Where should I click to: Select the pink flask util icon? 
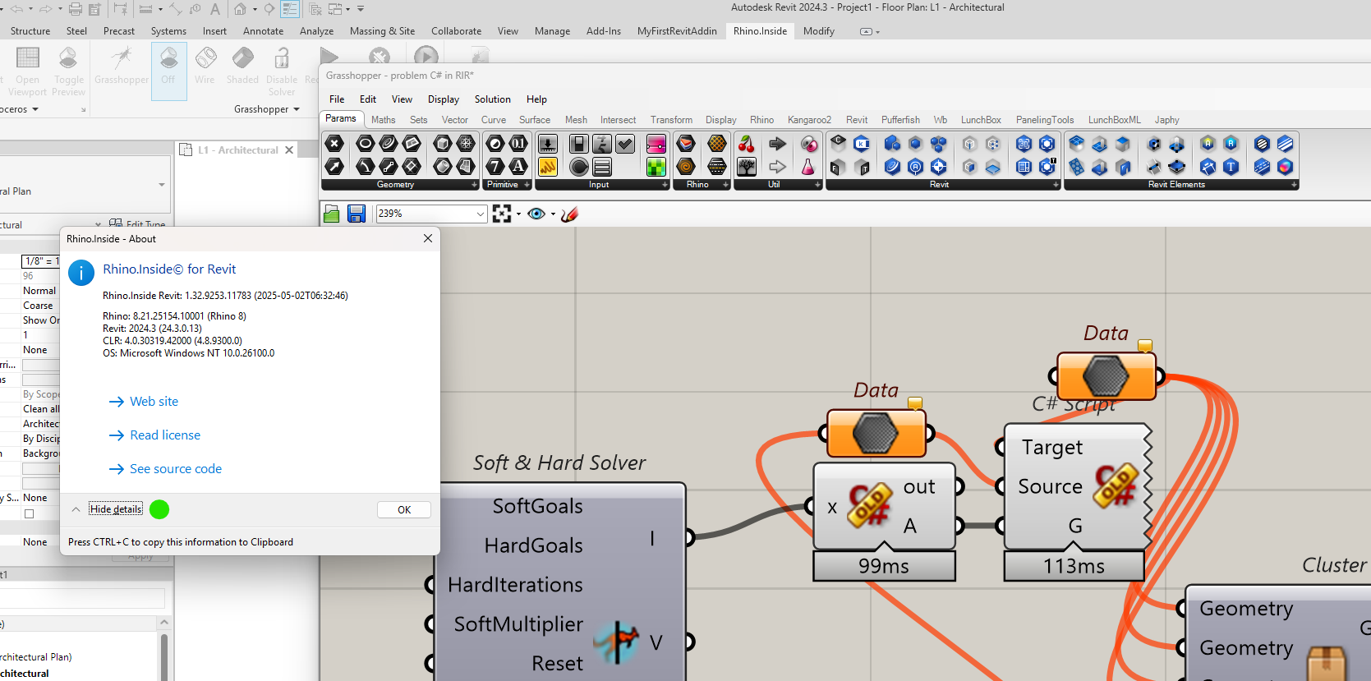(x=809, y=167)
